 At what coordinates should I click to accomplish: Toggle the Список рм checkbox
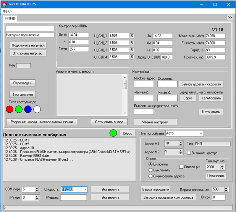[181, 167]
